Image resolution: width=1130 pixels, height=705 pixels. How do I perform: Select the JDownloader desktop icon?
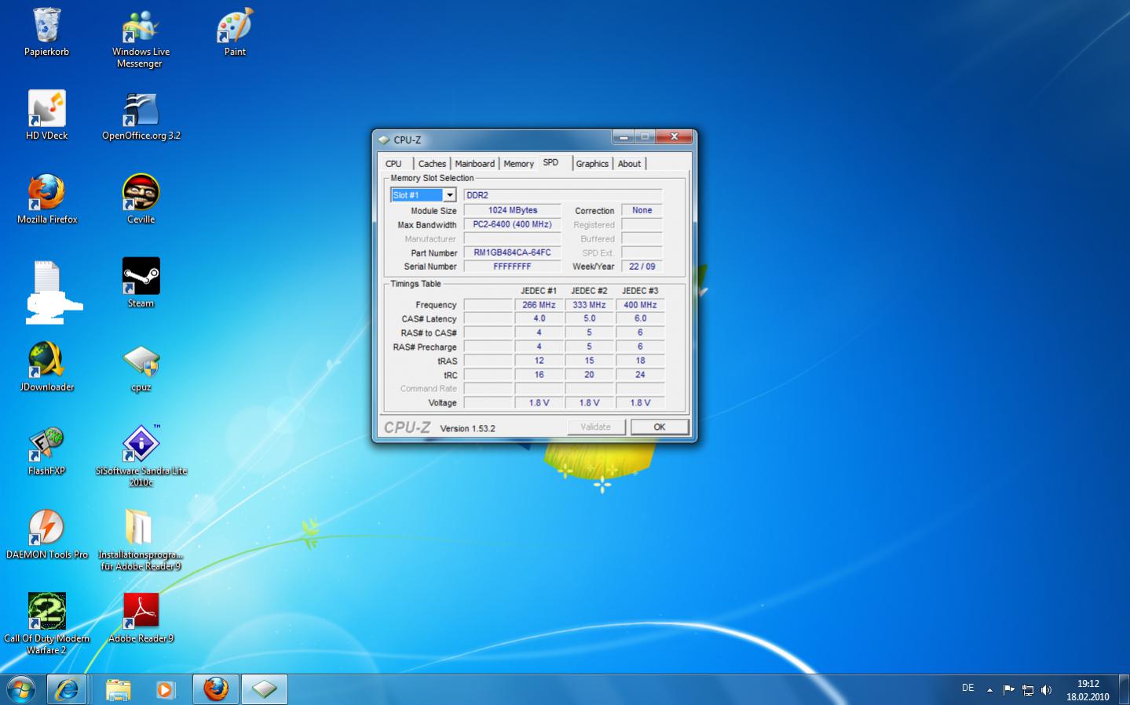click(x=46, y=367)
